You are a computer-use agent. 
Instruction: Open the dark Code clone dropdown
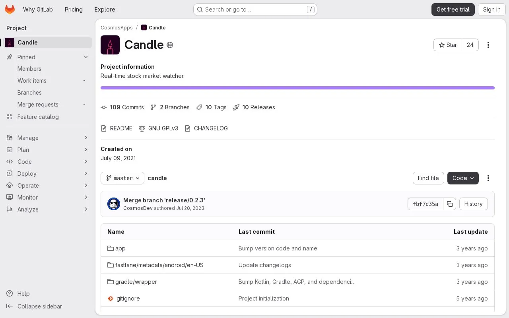click(x=463, y=178)
